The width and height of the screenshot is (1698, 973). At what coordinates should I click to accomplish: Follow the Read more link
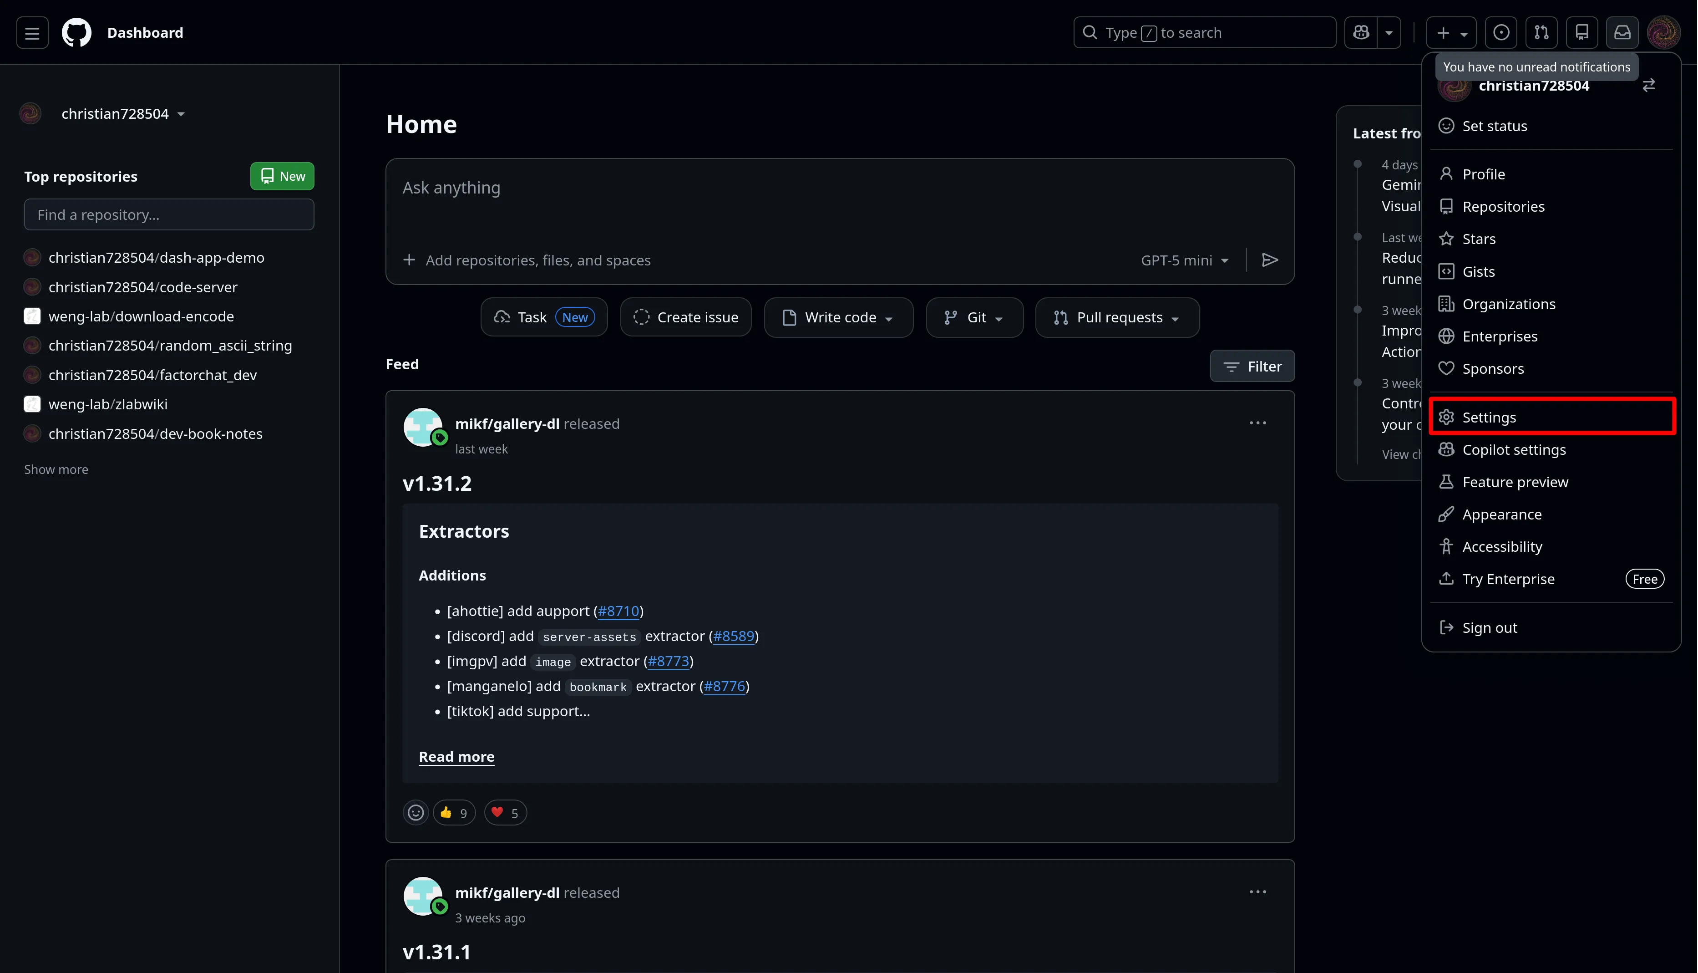tap(456, 756)
